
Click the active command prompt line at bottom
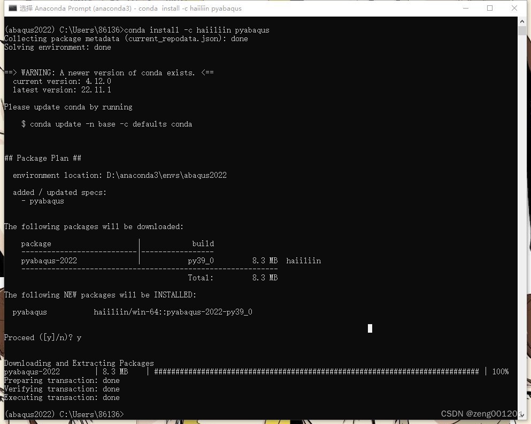(64, 413)
